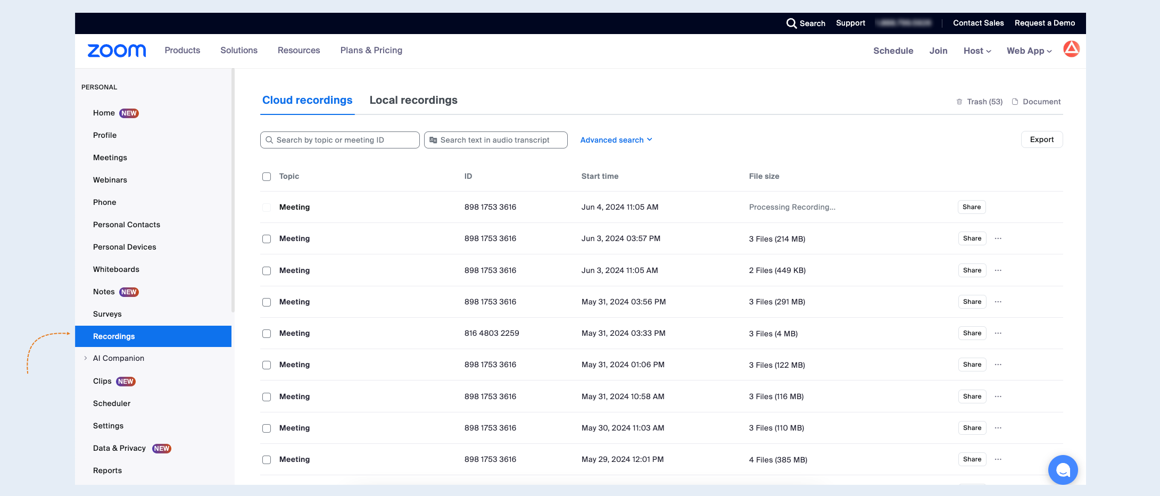Share the Jun 4, 2024 11:05 AM recording
The image size is (1160, 496).
click(x=972, y=207)
